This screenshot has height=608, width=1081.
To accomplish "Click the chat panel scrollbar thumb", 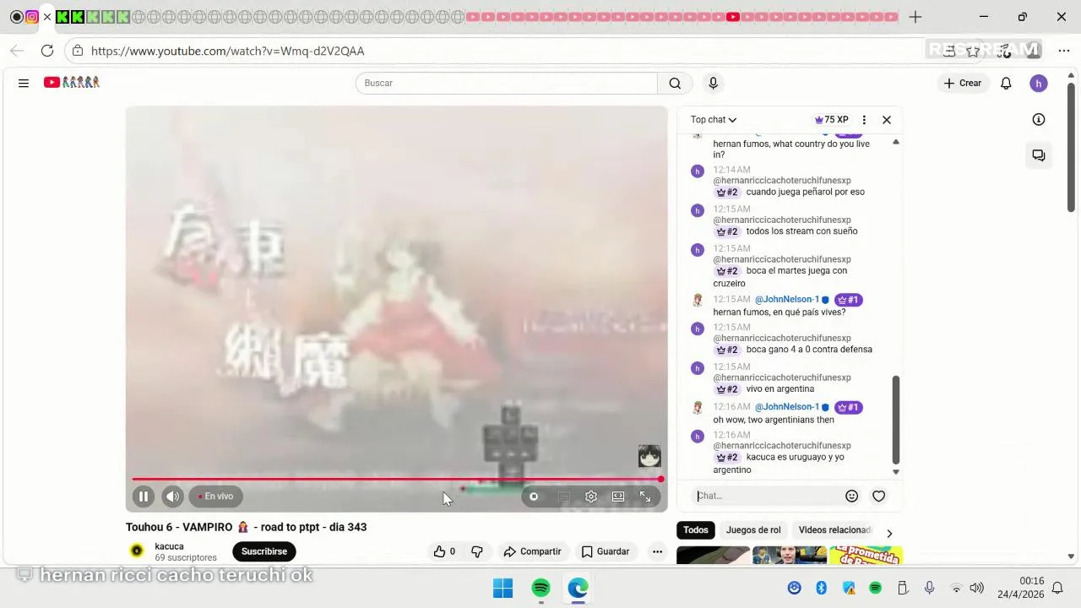I will [x=896, y=421].
